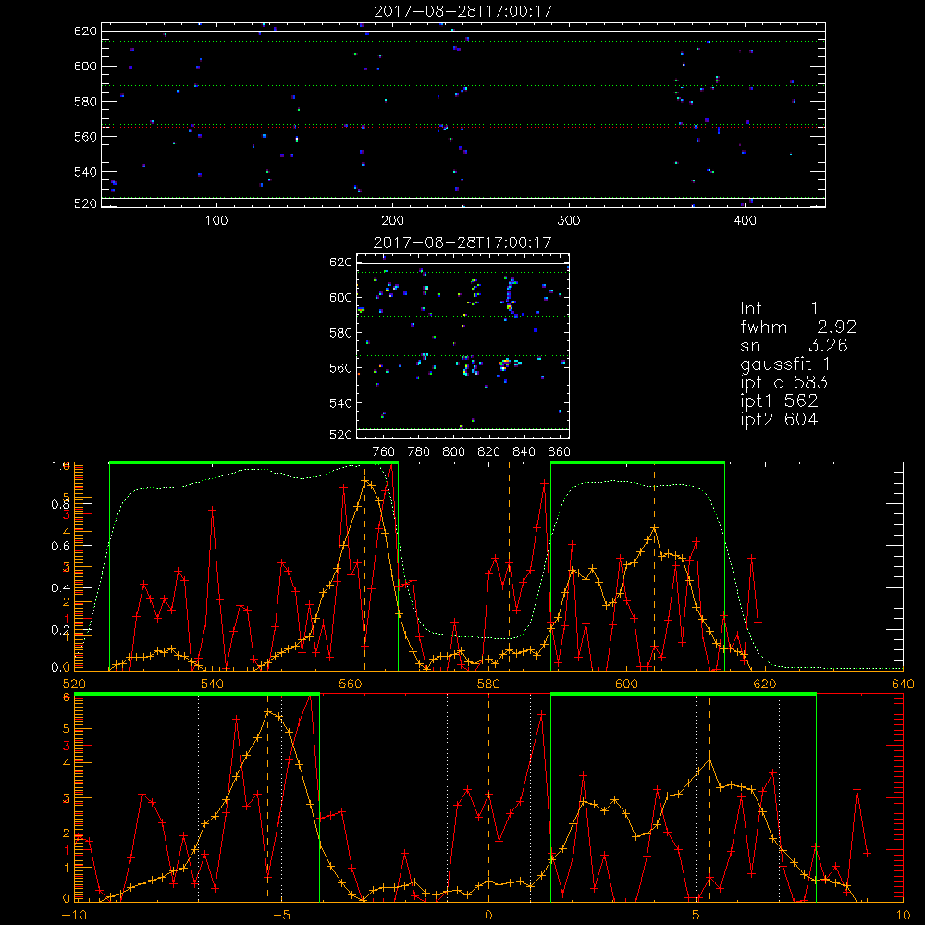Select the 'ipt1 562' annotation text
This screenshot has width=925, height=925.
(779, 401)
